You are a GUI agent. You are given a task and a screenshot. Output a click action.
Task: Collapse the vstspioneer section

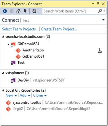coord(3,73)
